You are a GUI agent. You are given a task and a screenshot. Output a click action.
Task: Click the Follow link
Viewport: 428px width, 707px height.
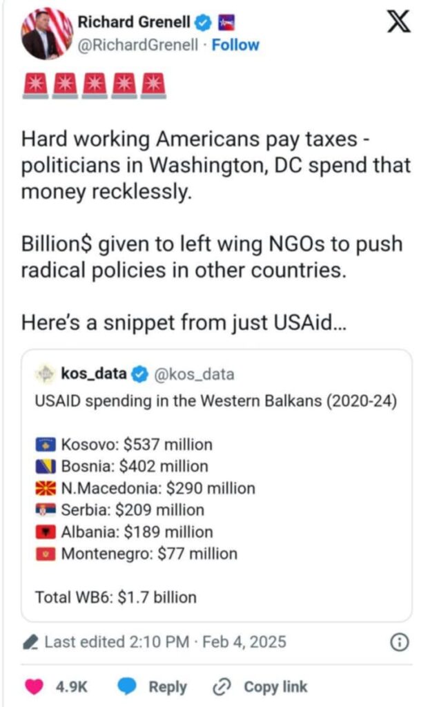point(236,45)
